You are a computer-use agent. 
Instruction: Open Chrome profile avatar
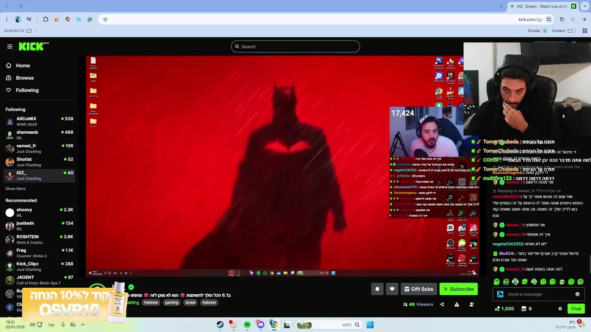tap(18, 19)
